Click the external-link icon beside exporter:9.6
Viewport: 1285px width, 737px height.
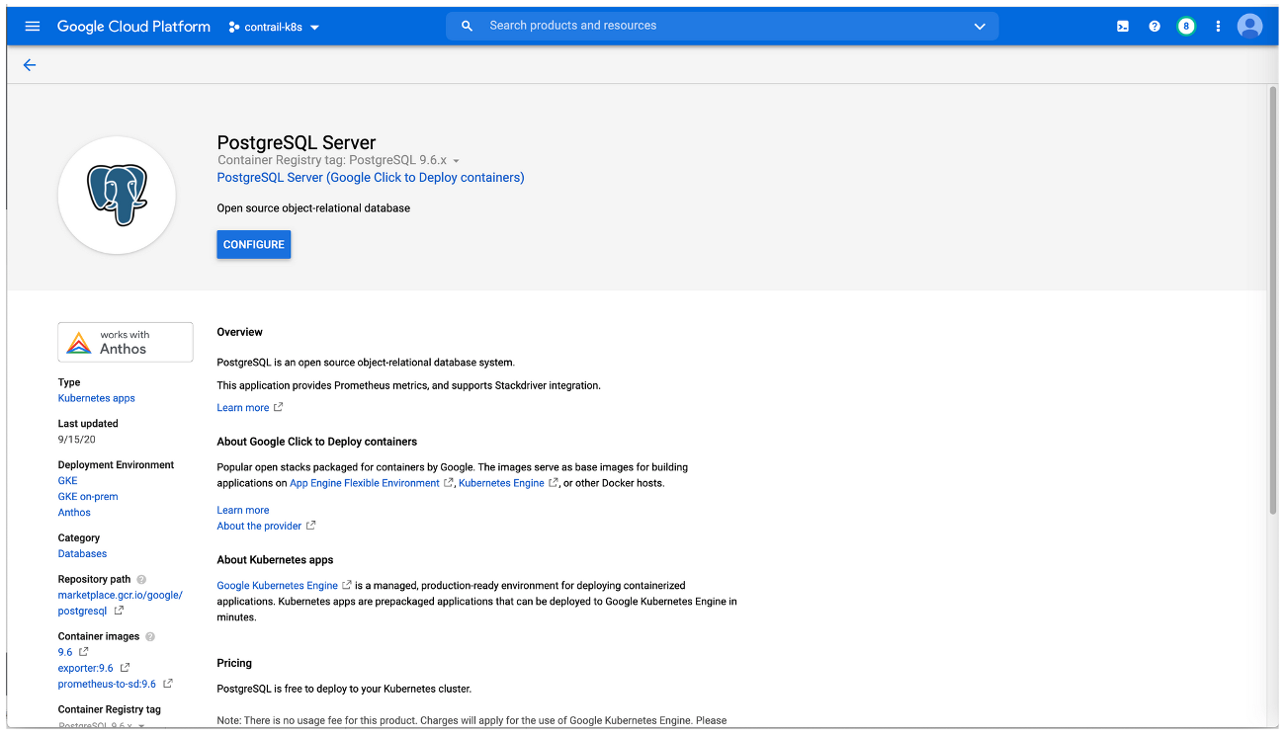click(x=125, y=669)
